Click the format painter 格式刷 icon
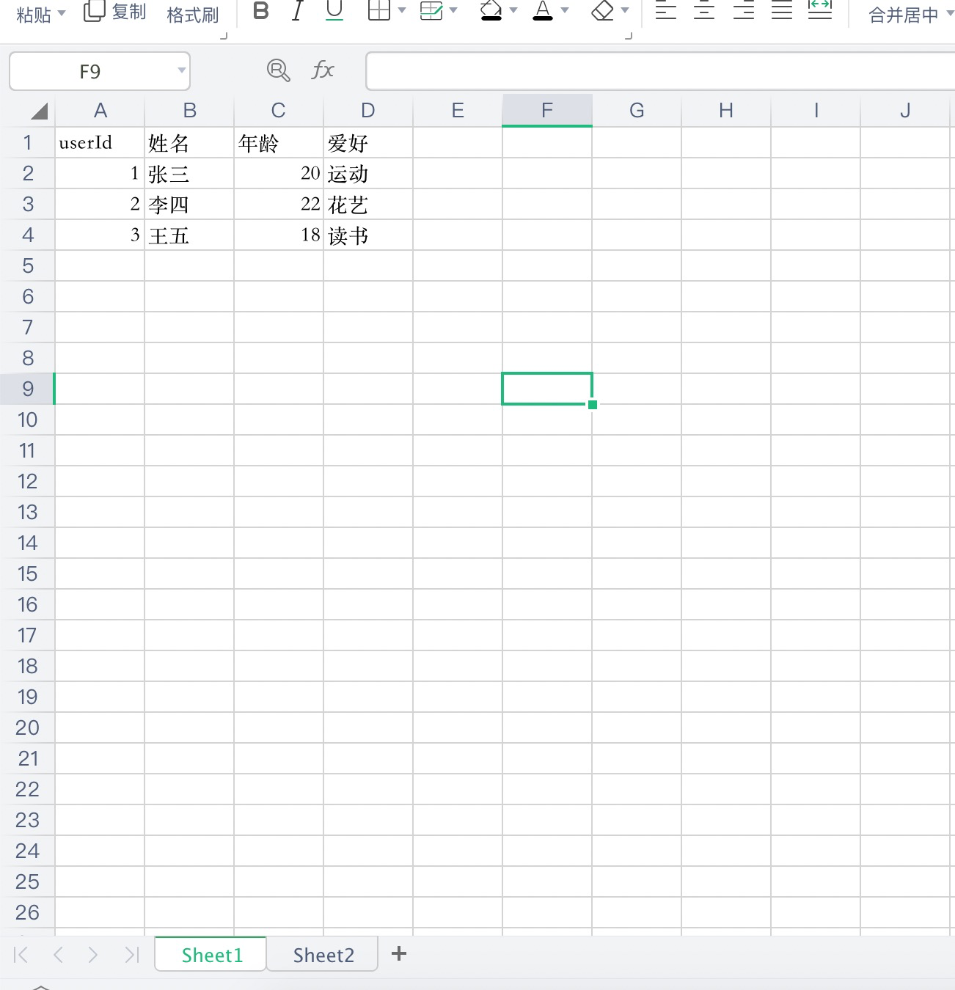 click(193, 13)
